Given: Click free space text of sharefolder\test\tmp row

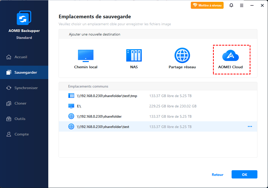Looking at the screenshot, I should 170,96.
